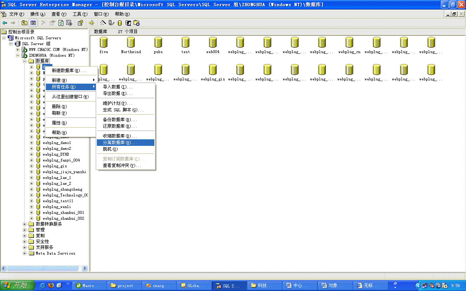This screenshot has width=466, height=291.
Task: Click the ZHONGHUA server icon in tree
Action: 24,55
